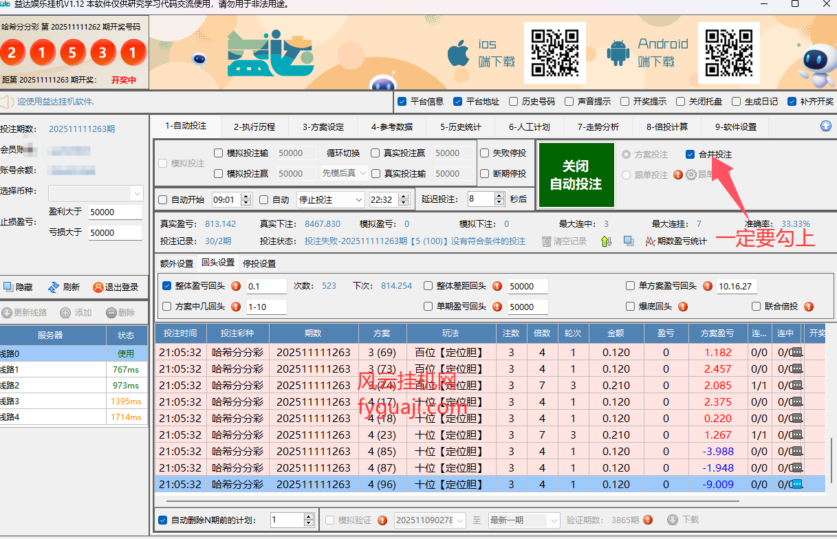Viewport: 837px width, 539px height.
Task: Toggle the 整体盈亏回头 checkbox
Action: pos(166,286)
